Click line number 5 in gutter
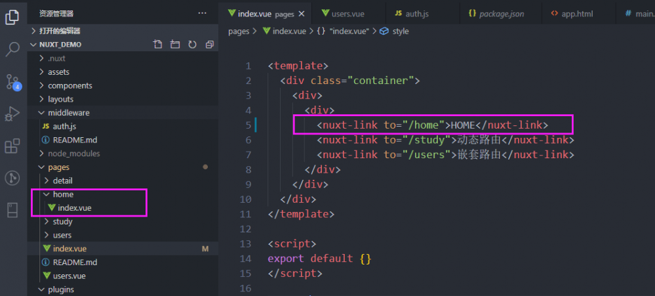 tap(248, 125)
